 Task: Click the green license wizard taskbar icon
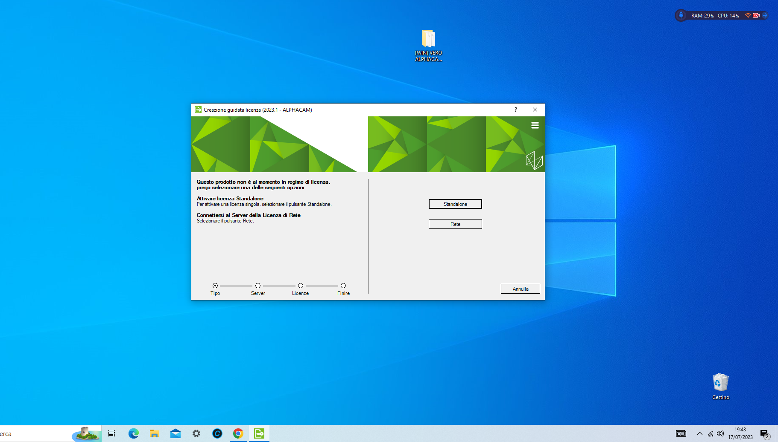tap(259, 433)
